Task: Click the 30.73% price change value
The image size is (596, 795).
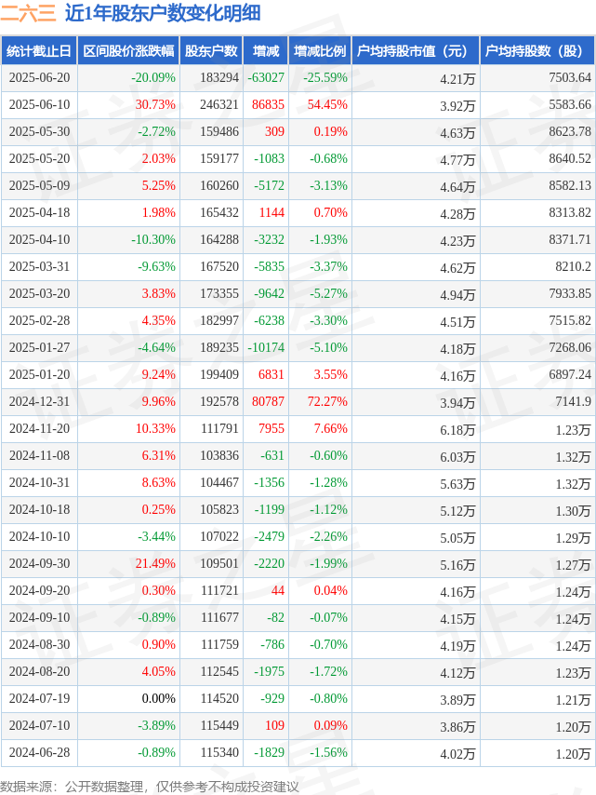Action: coord(155,104)
